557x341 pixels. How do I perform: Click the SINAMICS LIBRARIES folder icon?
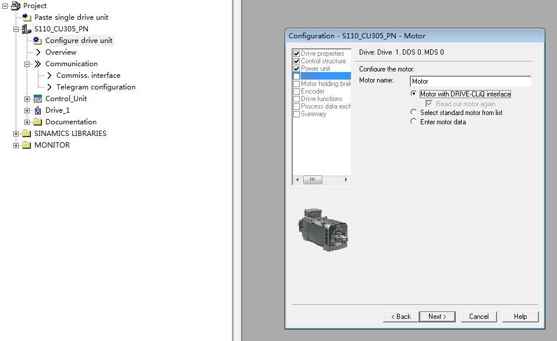point(27,134)
